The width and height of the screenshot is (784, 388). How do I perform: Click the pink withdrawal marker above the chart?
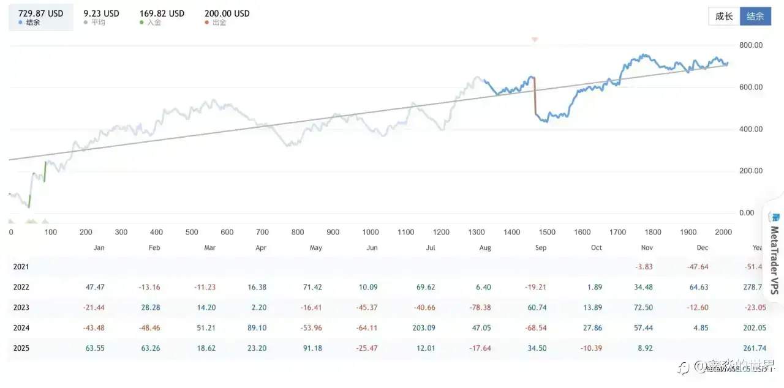tap(535, 40)
